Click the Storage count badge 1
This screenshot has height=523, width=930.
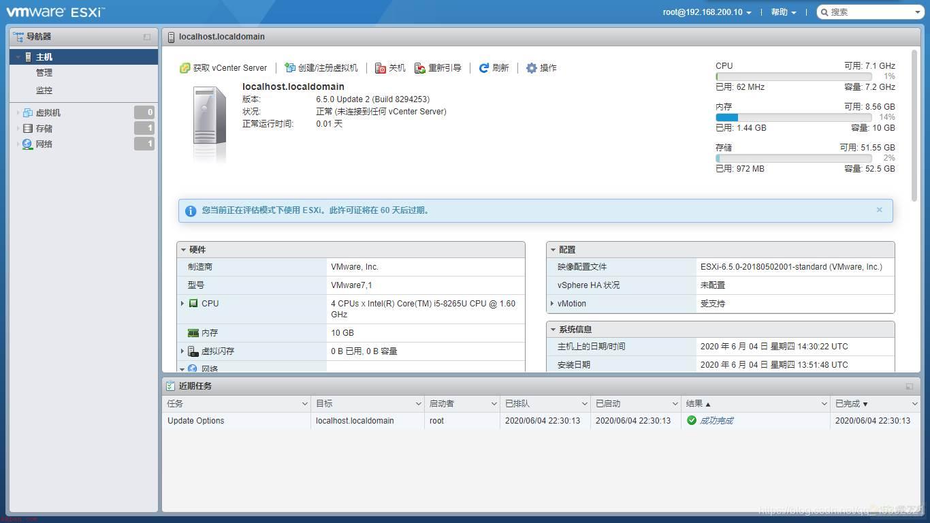144,129
